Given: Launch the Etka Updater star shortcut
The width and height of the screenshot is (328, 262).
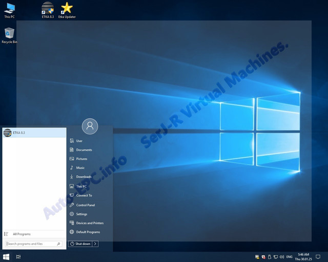Looking at the screenshot, I should pyautogui.click(x=67, y=10).
